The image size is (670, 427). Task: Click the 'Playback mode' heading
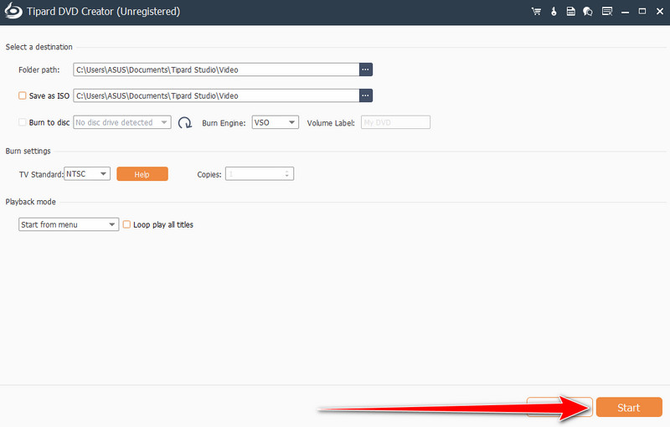tap(30, 202)
